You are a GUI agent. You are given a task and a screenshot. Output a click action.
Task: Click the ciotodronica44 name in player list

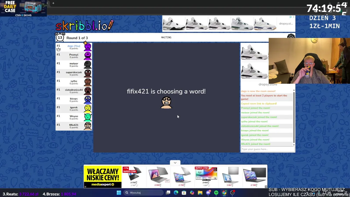74,90
